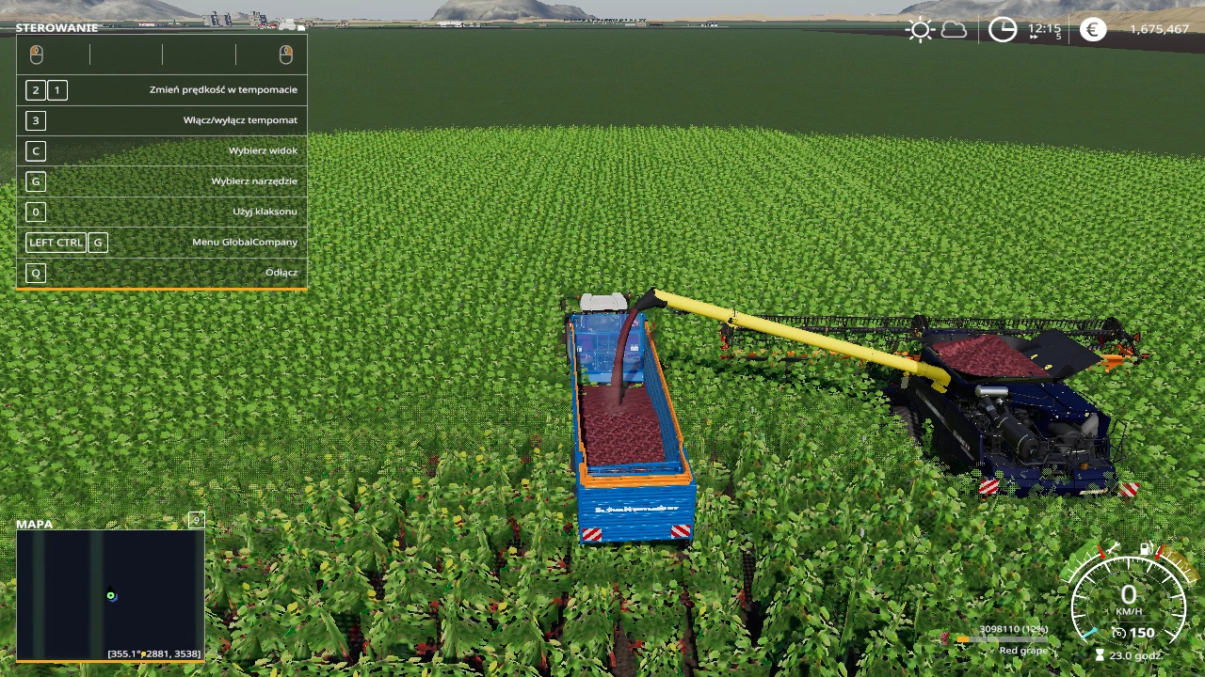Select 'Użyj klaksonu' entry
Image resolution: width=1205 pixels, height=677 pixels.
click(x=162, y=212)
